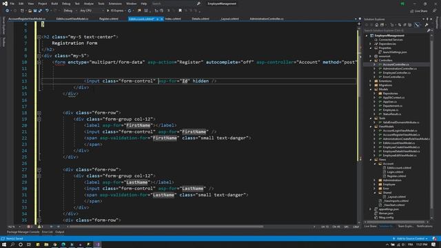Click the Windows Start button
The width and height of the screenshot is (441, 248).
[x=4, y=245]
